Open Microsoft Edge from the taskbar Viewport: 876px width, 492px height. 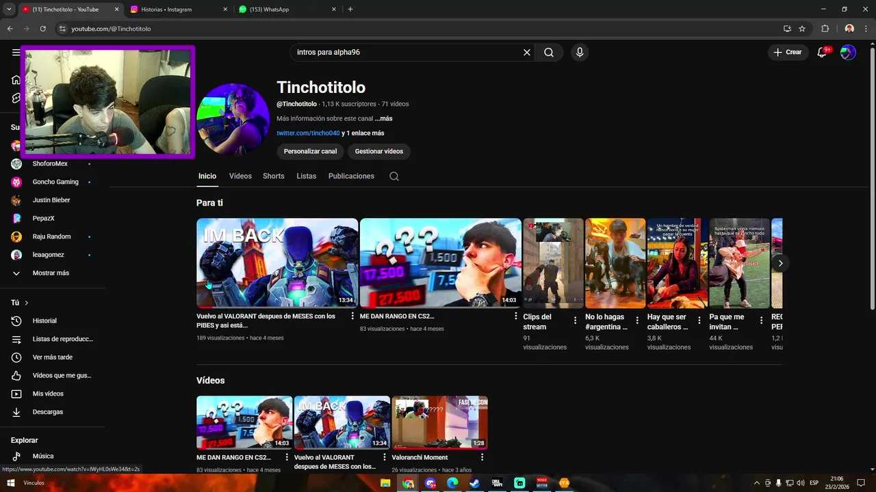[452, 483]
